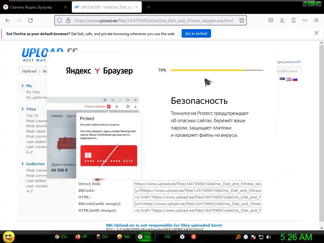
Task: Close the Скачать Яндекс Браузер tab
Action: click(x=65, y=7)
